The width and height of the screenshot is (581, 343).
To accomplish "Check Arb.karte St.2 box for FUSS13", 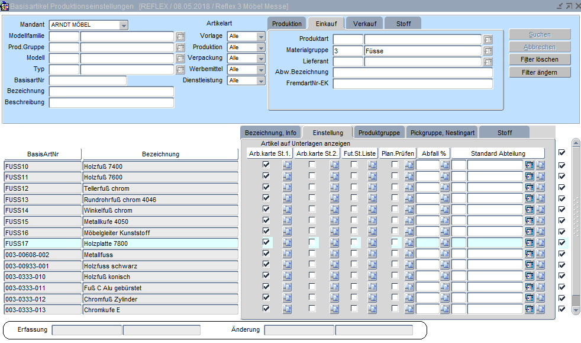I will 312,198.
